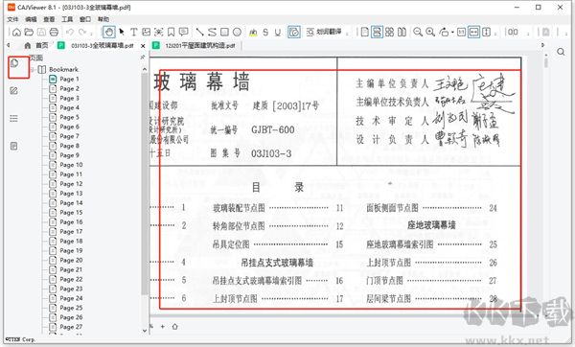Select the curve drawing tool

point(212,33)
